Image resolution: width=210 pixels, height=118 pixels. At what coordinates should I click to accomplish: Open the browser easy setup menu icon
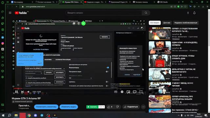[207, 7]
